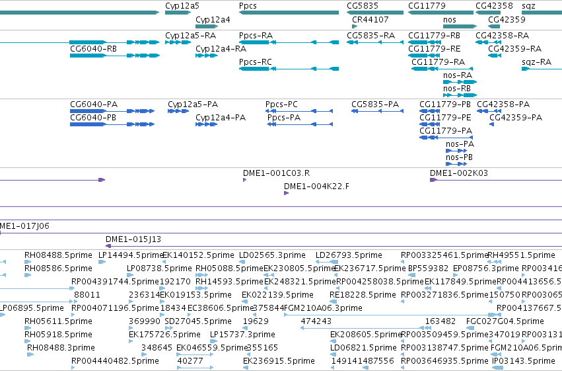Select the FGM210A06.3prime EST label
The width and height of the screenshot is (562, 371).
(323, 309)
